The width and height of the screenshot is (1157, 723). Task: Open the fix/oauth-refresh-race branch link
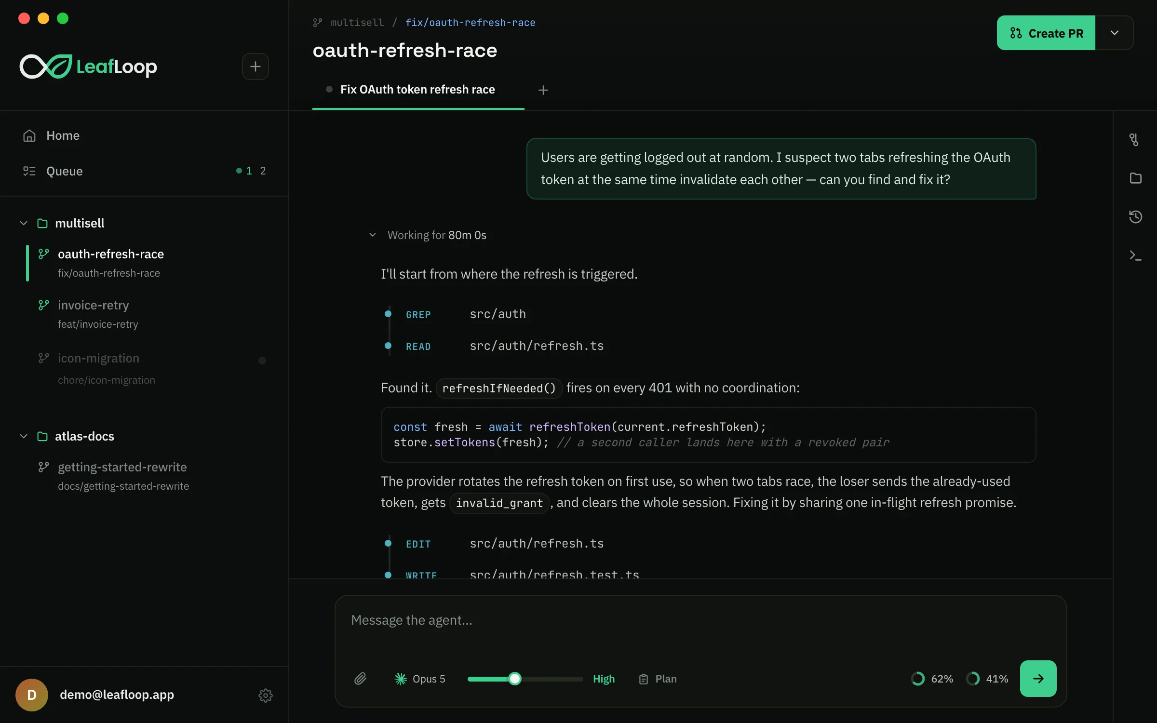(470, 22)
